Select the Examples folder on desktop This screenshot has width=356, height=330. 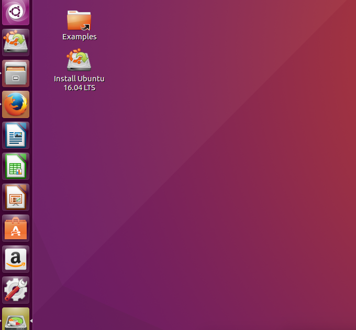(79, 20)
